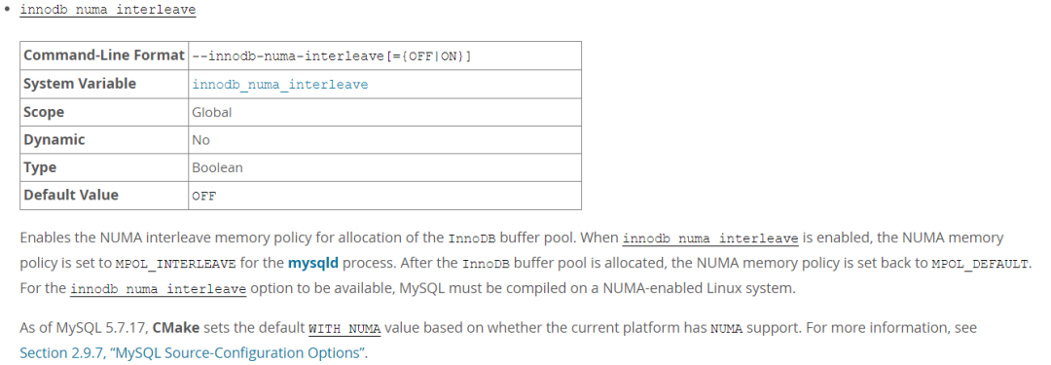
Task: Click MPOL_DEFAULT code text
Action: coord(979,264)
